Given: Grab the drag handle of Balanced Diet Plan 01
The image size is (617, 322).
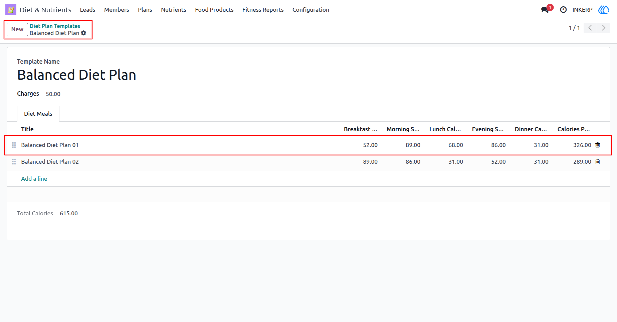Looking at the screenshot, I should point(14,145).
